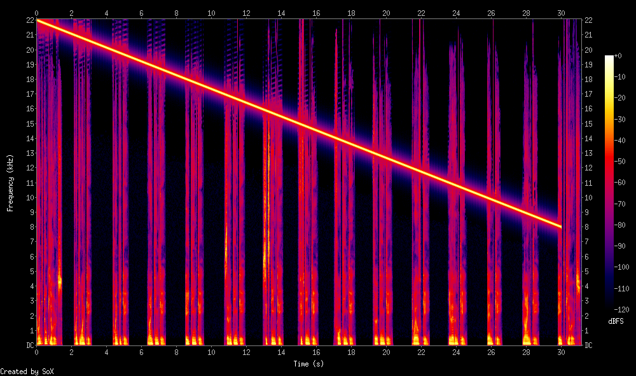Click the '19' kHz label on the left frequency axis
The image size is (636, 376).
(30, 64)
